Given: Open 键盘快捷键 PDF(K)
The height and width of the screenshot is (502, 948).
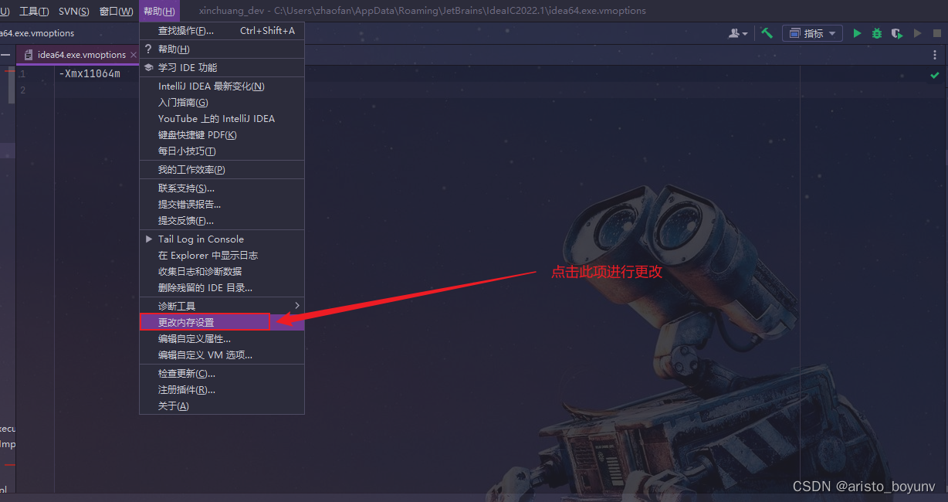Looking at the screenshot, I should coord(222,135).
